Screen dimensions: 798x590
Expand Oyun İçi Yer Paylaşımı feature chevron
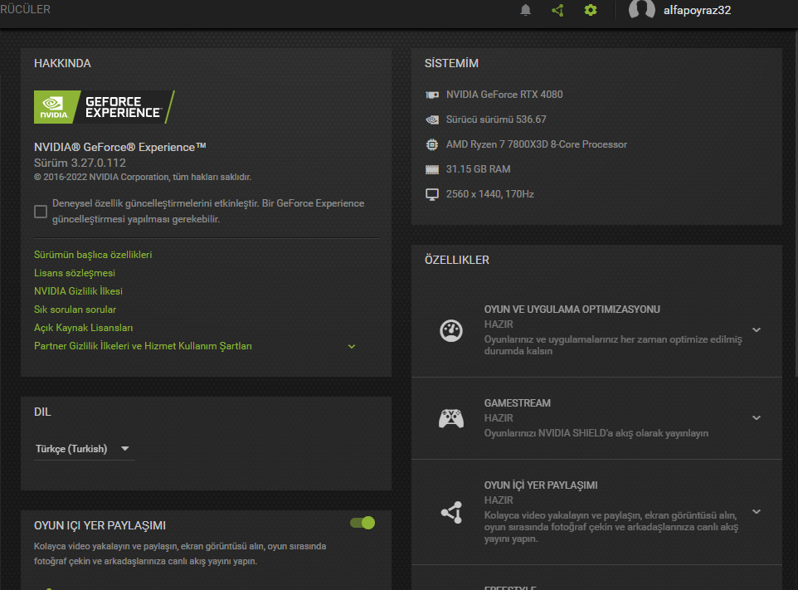pos(757,512)
